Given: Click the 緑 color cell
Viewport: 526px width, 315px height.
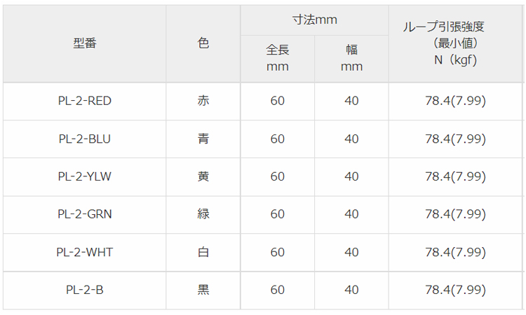Looking at the screenshot, I should [x=203, y=214].
